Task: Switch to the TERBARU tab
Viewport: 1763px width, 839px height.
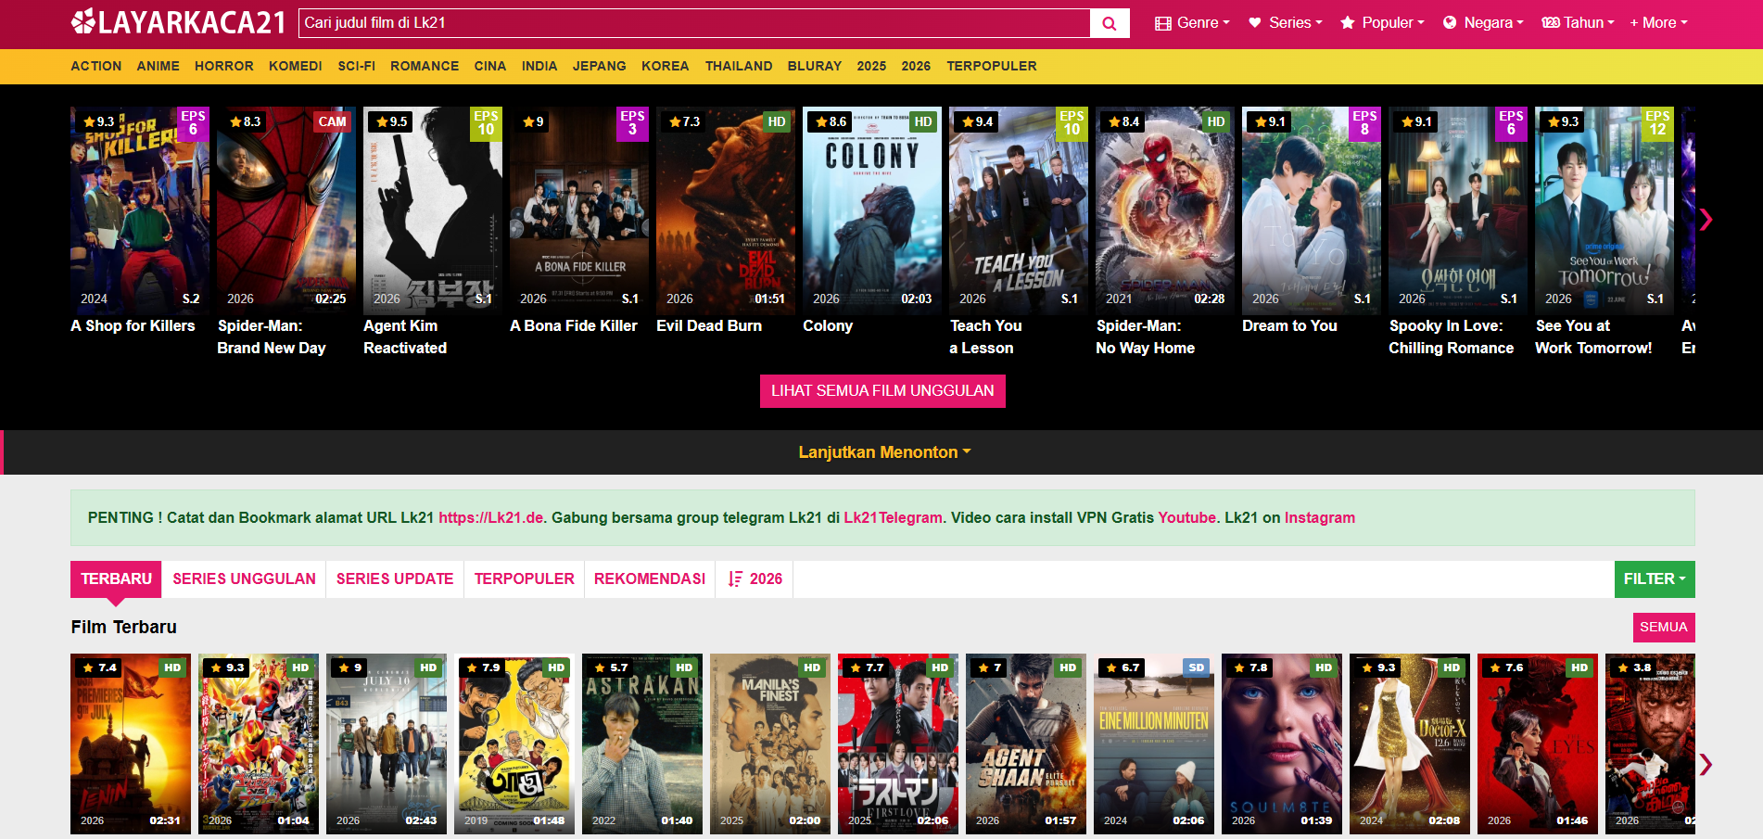Action: [116, 579]
